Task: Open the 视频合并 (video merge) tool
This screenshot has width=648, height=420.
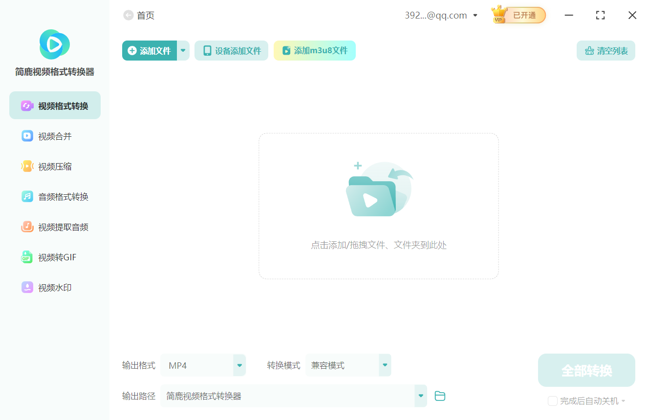Action: click(x=55, y=136)
